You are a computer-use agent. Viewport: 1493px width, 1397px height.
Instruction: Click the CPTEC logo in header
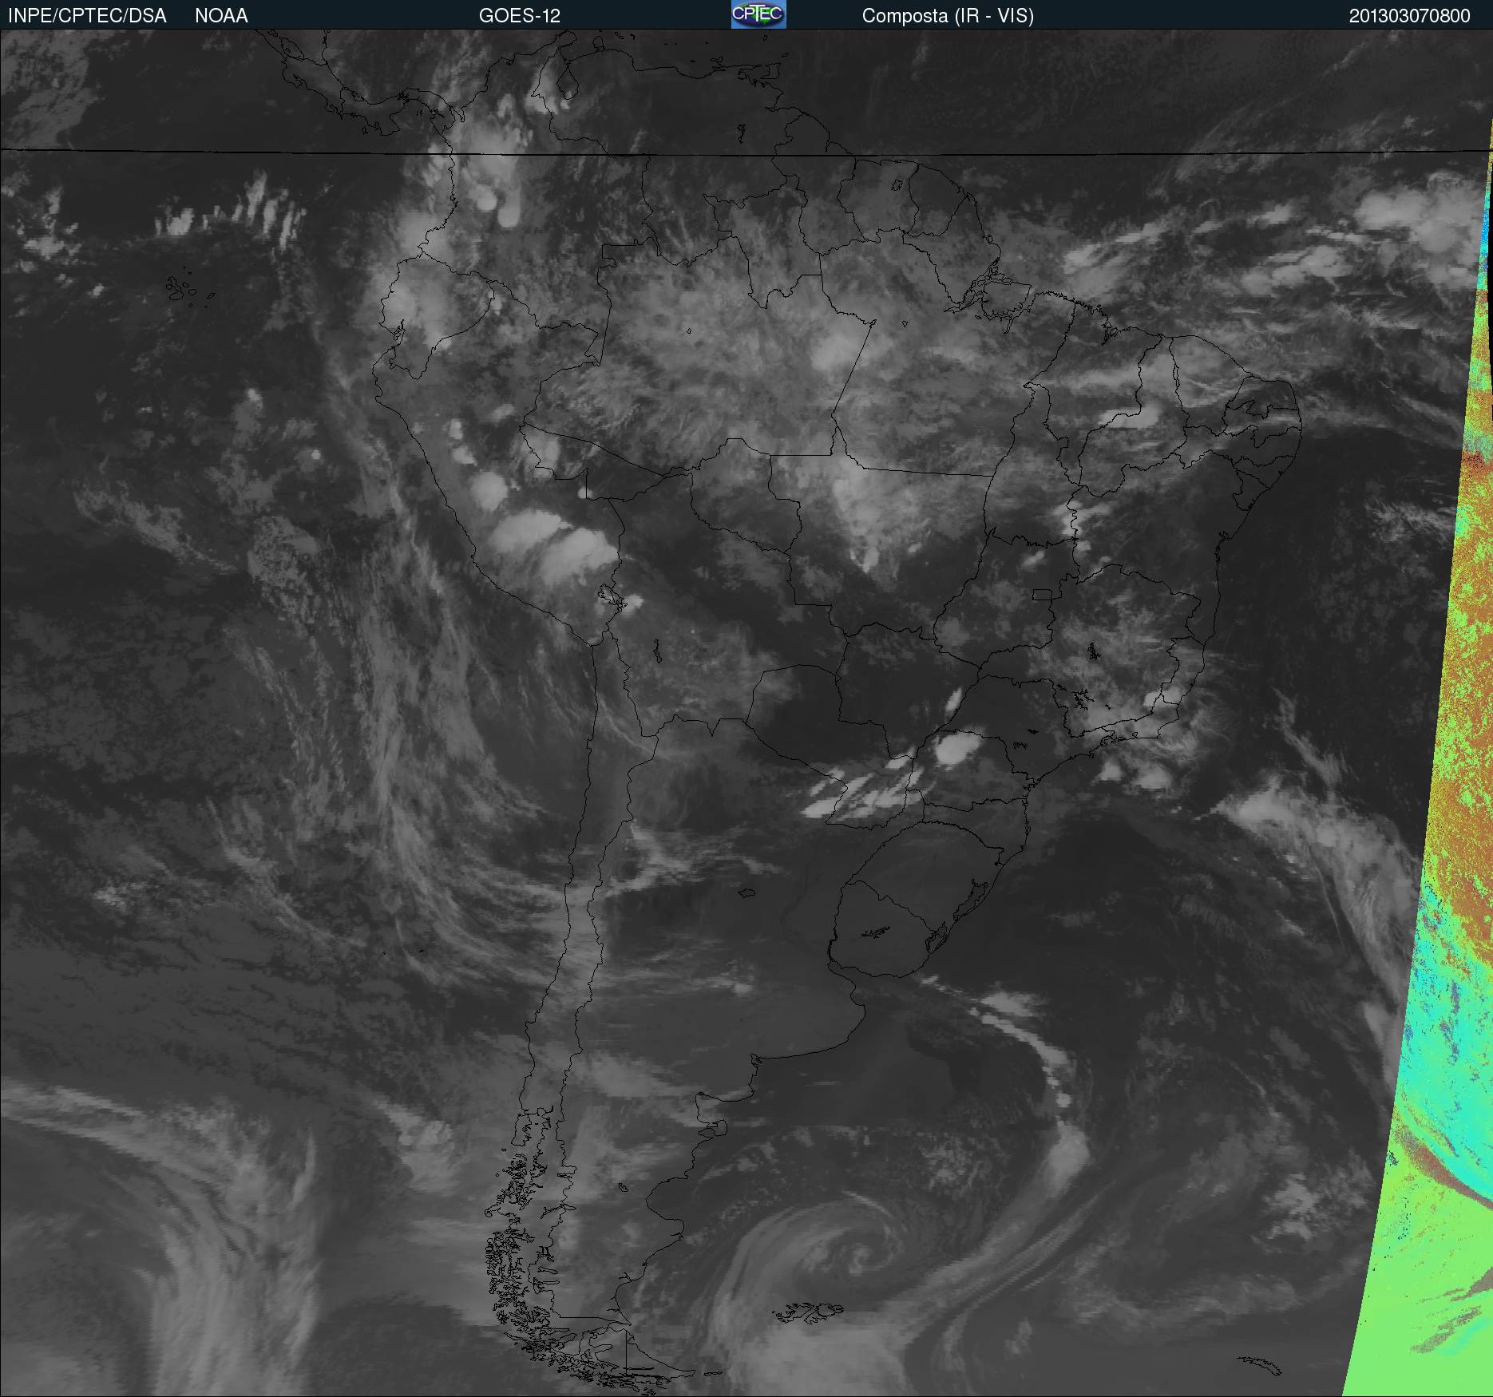[758, 14]
